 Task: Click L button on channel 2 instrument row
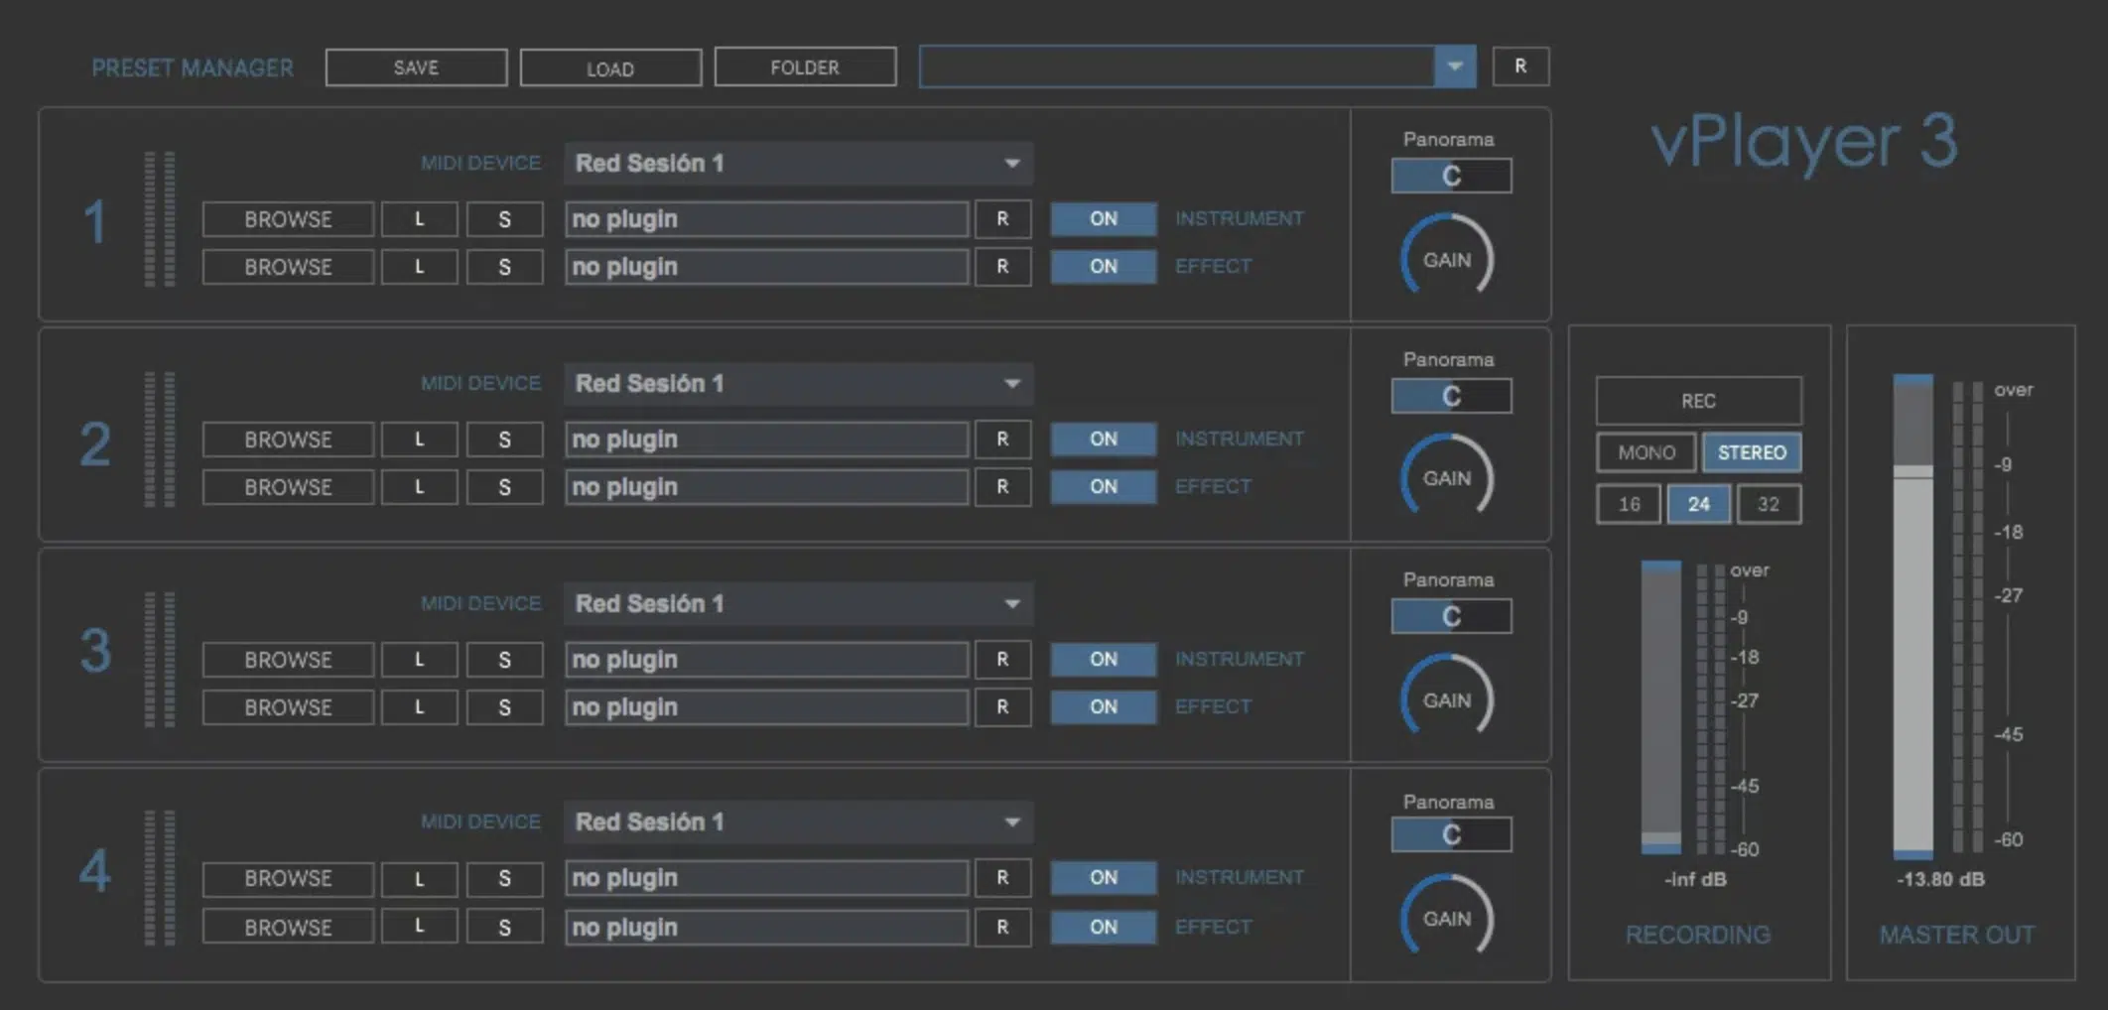420,440
